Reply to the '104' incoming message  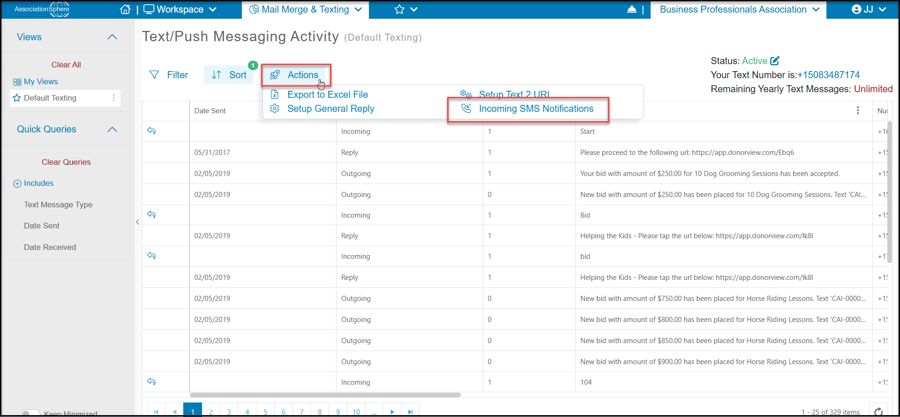[x=151, y=382]
